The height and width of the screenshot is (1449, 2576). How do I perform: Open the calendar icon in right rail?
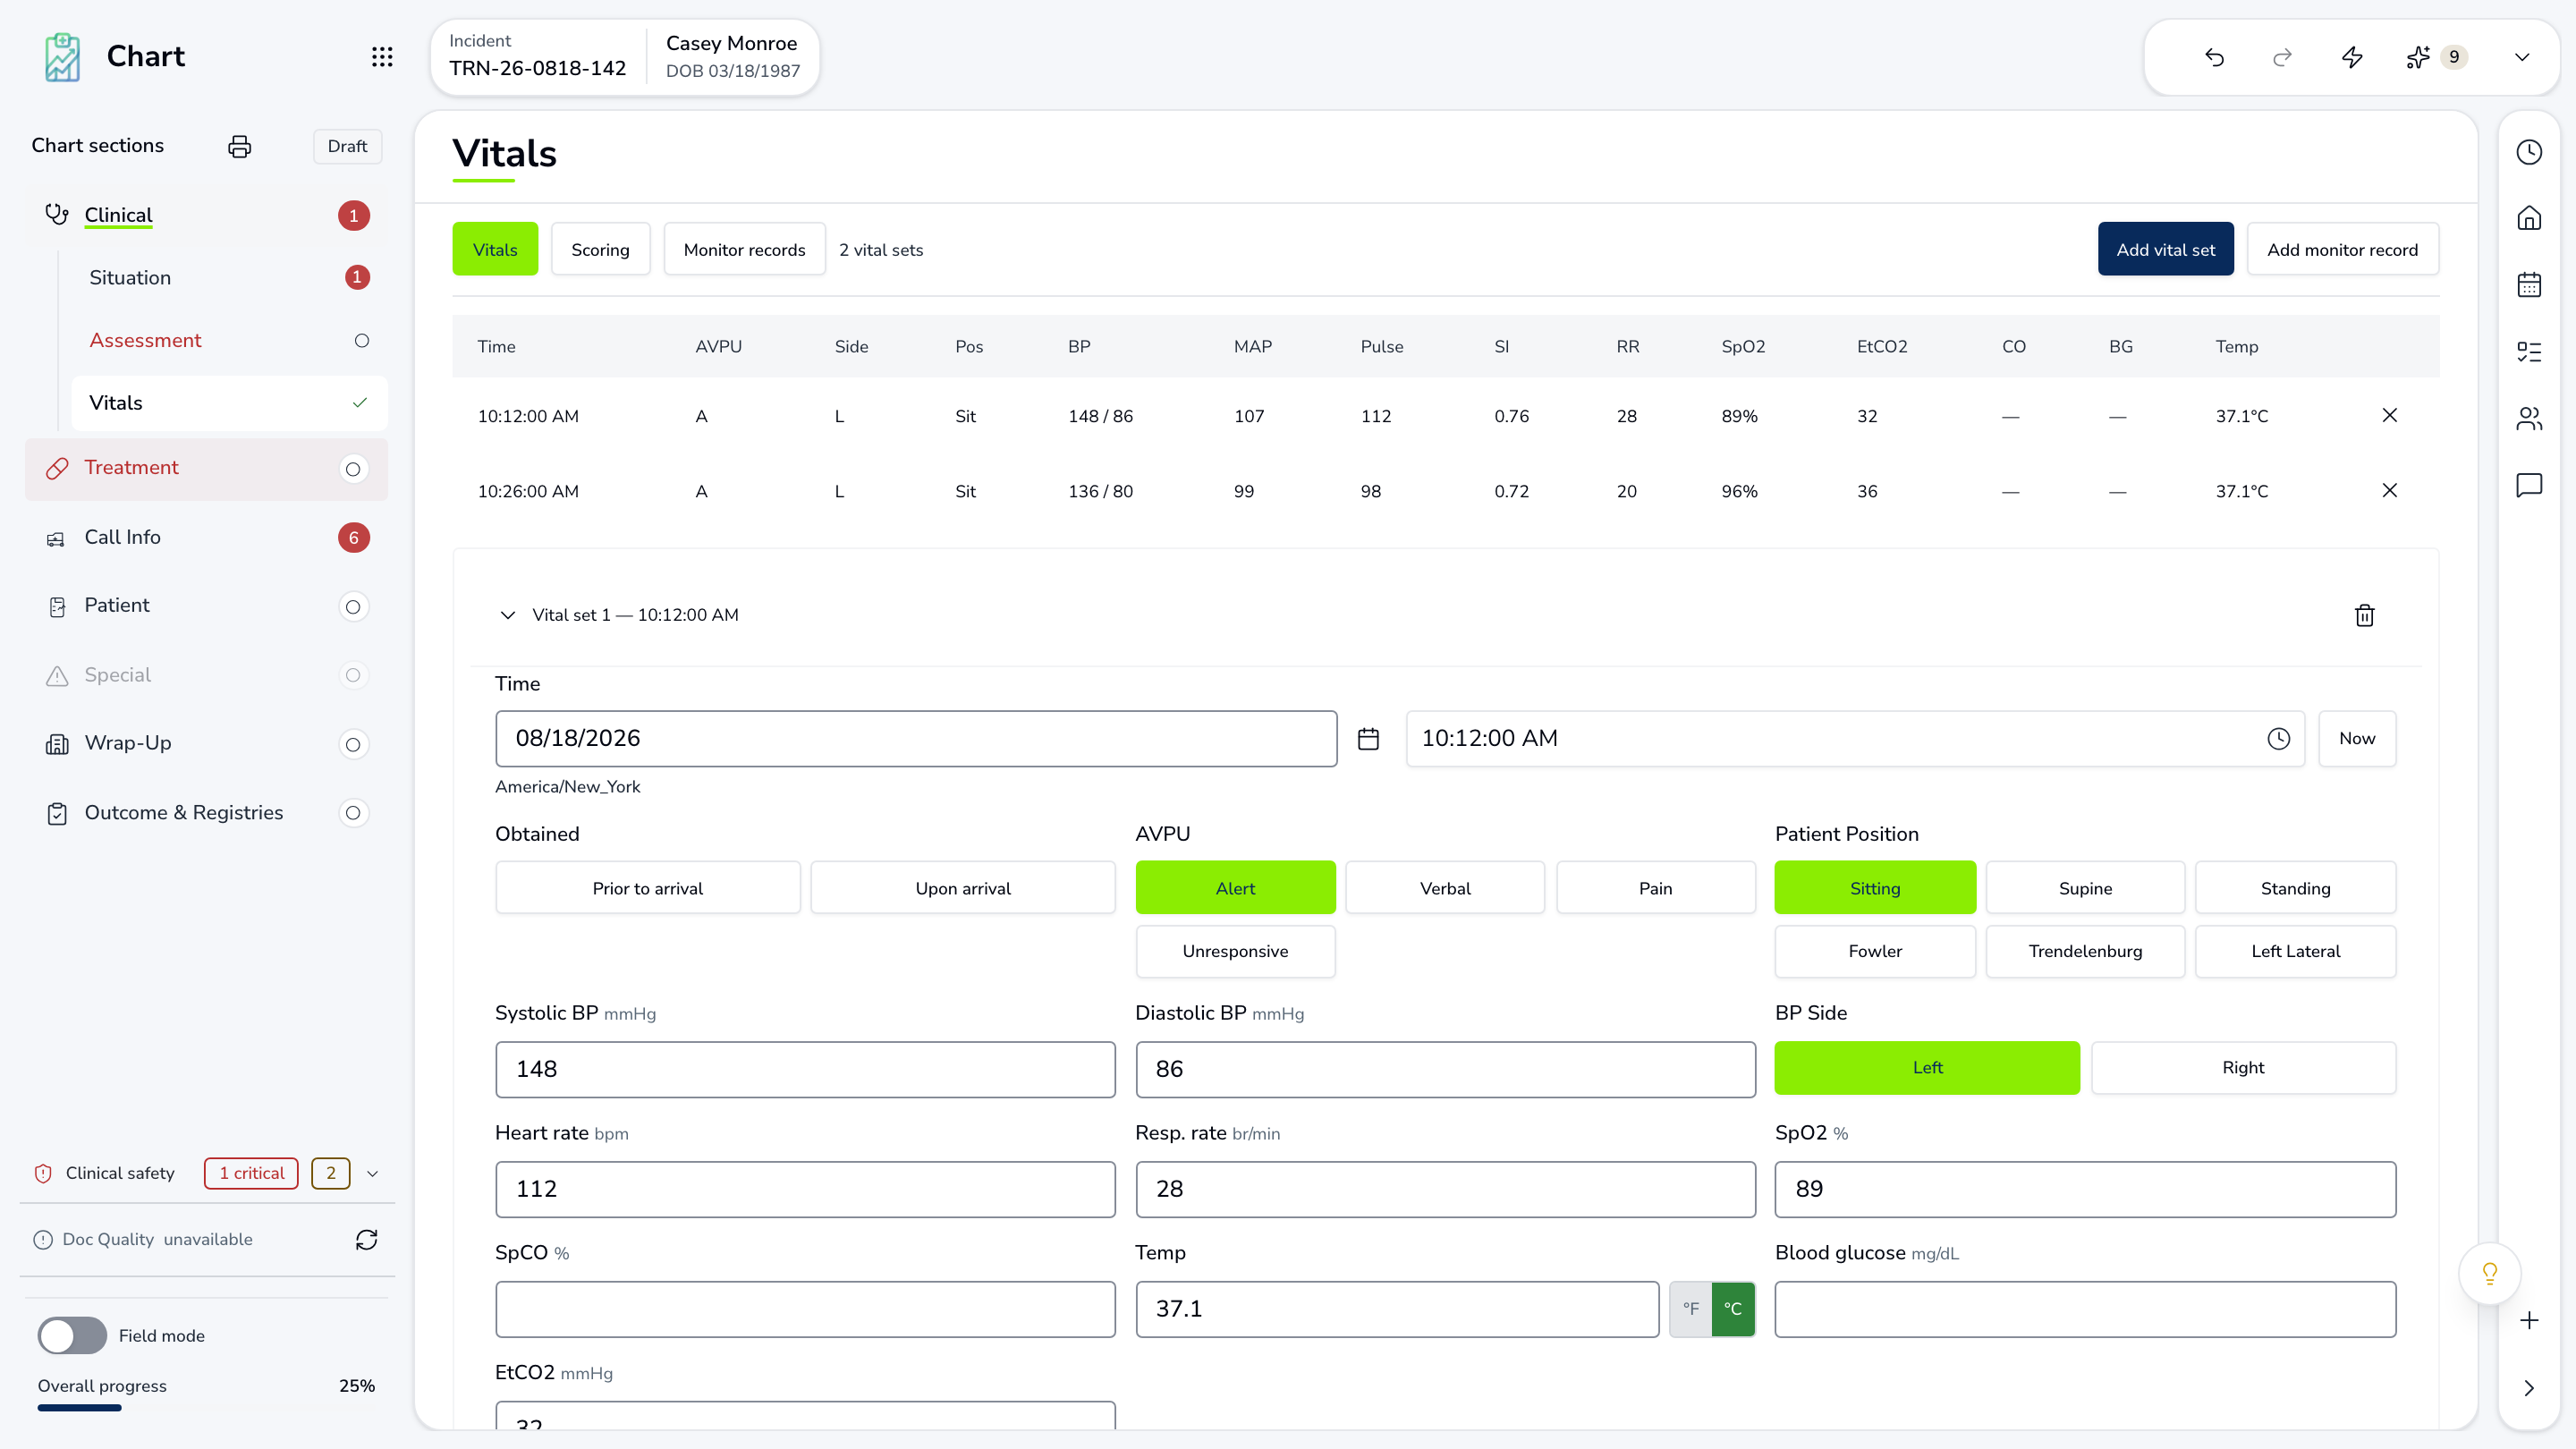tap(2528, 285)
